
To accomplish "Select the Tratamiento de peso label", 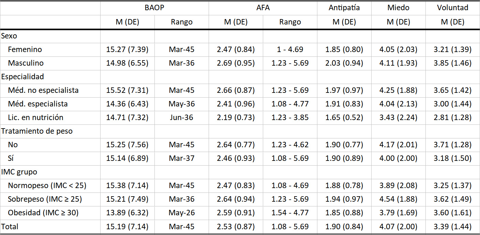I will point(37,131).
